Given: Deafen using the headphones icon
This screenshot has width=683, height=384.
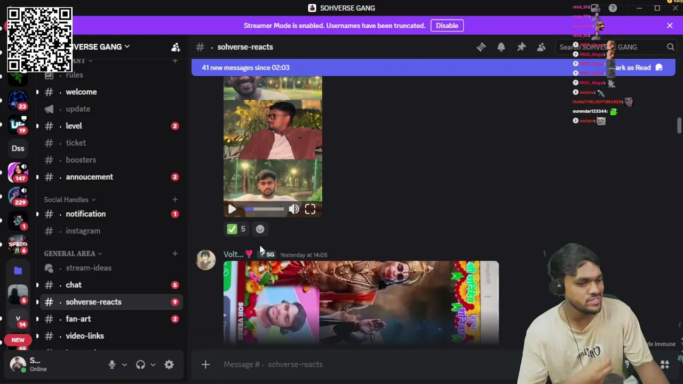Looking at the screenshot, I should coord(140,365).
